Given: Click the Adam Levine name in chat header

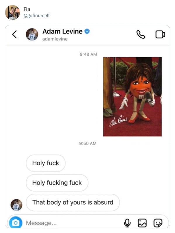Looking at the screenshot, I should [x=62, y=31].
